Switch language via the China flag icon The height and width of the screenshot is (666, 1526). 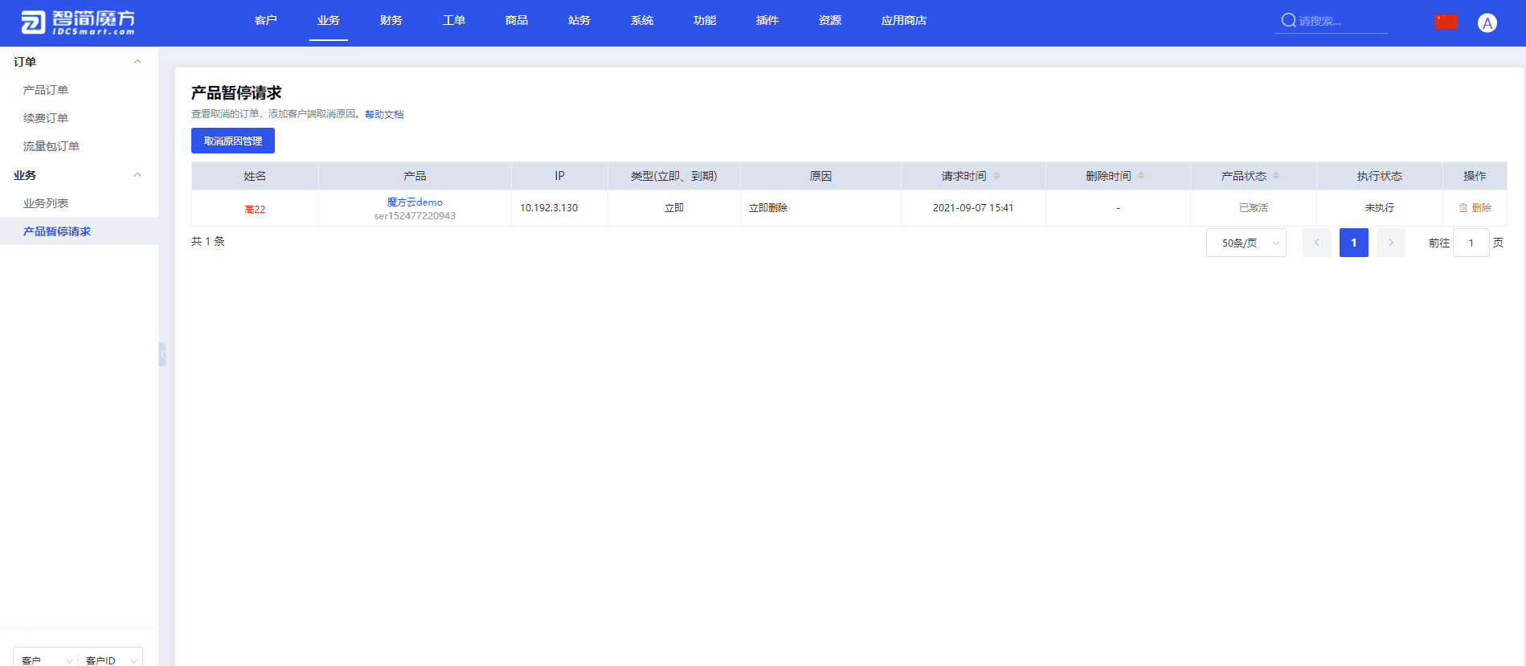(1446, 22)
